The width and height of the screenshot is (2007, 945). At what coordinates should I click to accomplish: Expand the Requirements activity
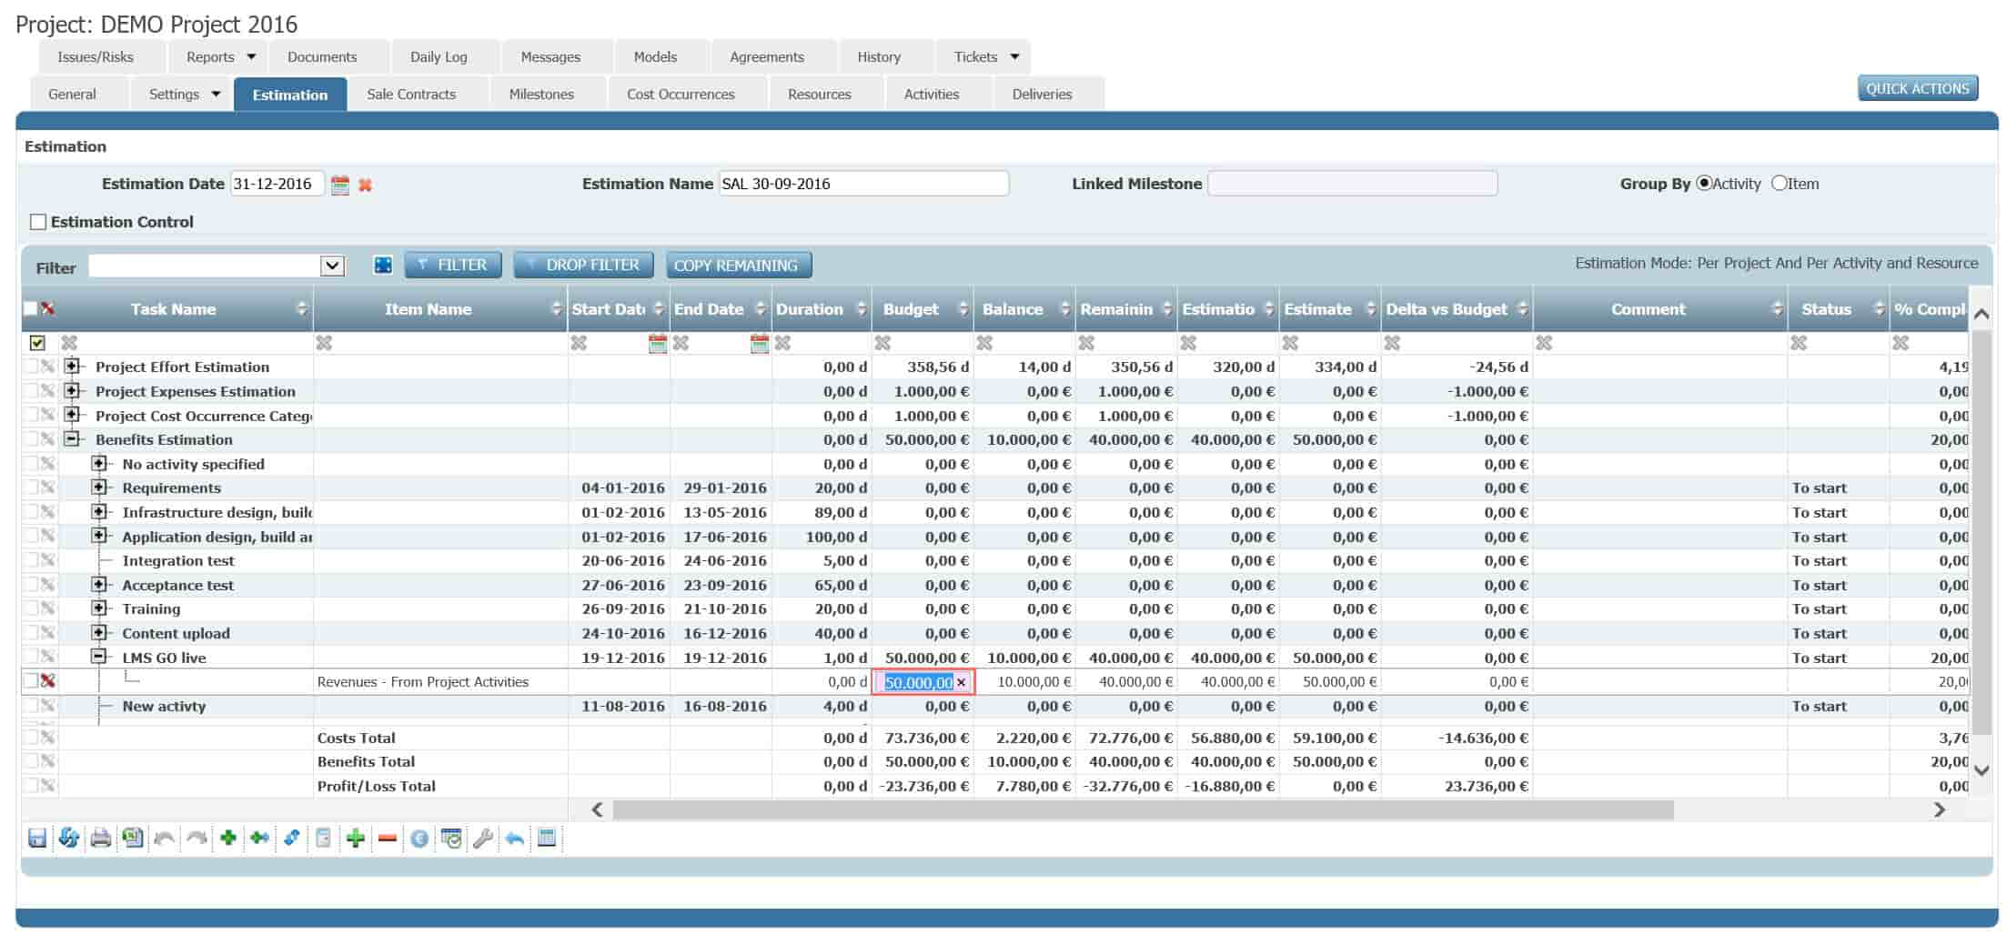click(99, 488)
